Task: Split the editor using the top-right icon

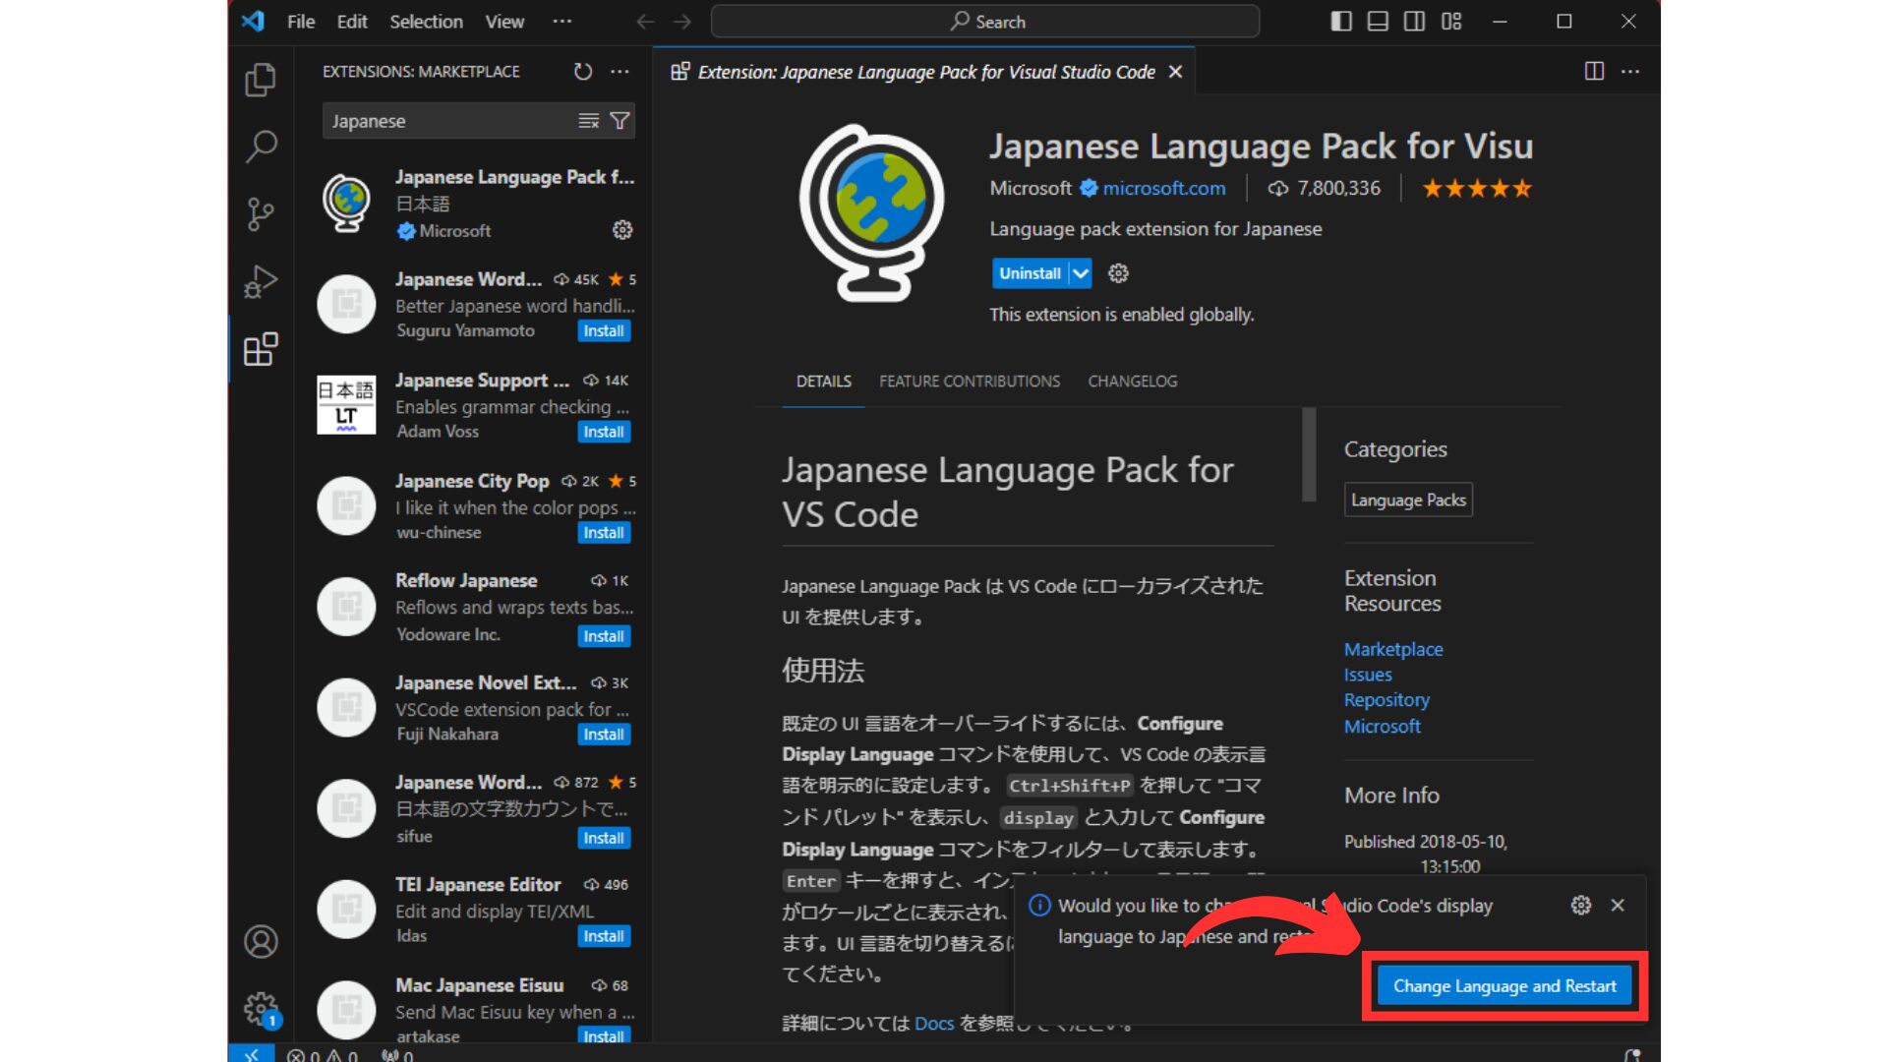Action: click(x=1593, y=71)
